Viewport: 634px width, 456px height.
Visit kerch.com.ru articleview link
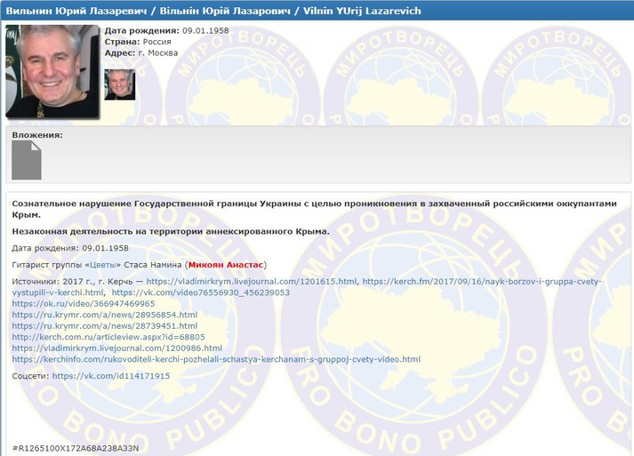pyautogui.click(x=108, y=337)
